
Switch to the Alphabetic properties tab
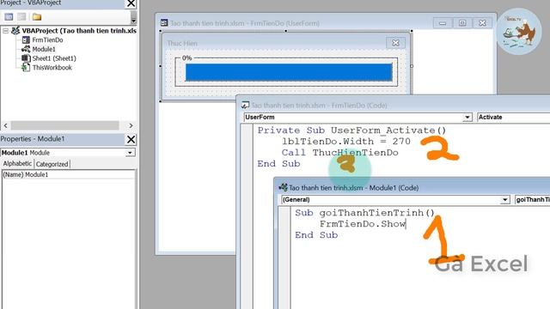pyautogui.click(x=17, y=164)
